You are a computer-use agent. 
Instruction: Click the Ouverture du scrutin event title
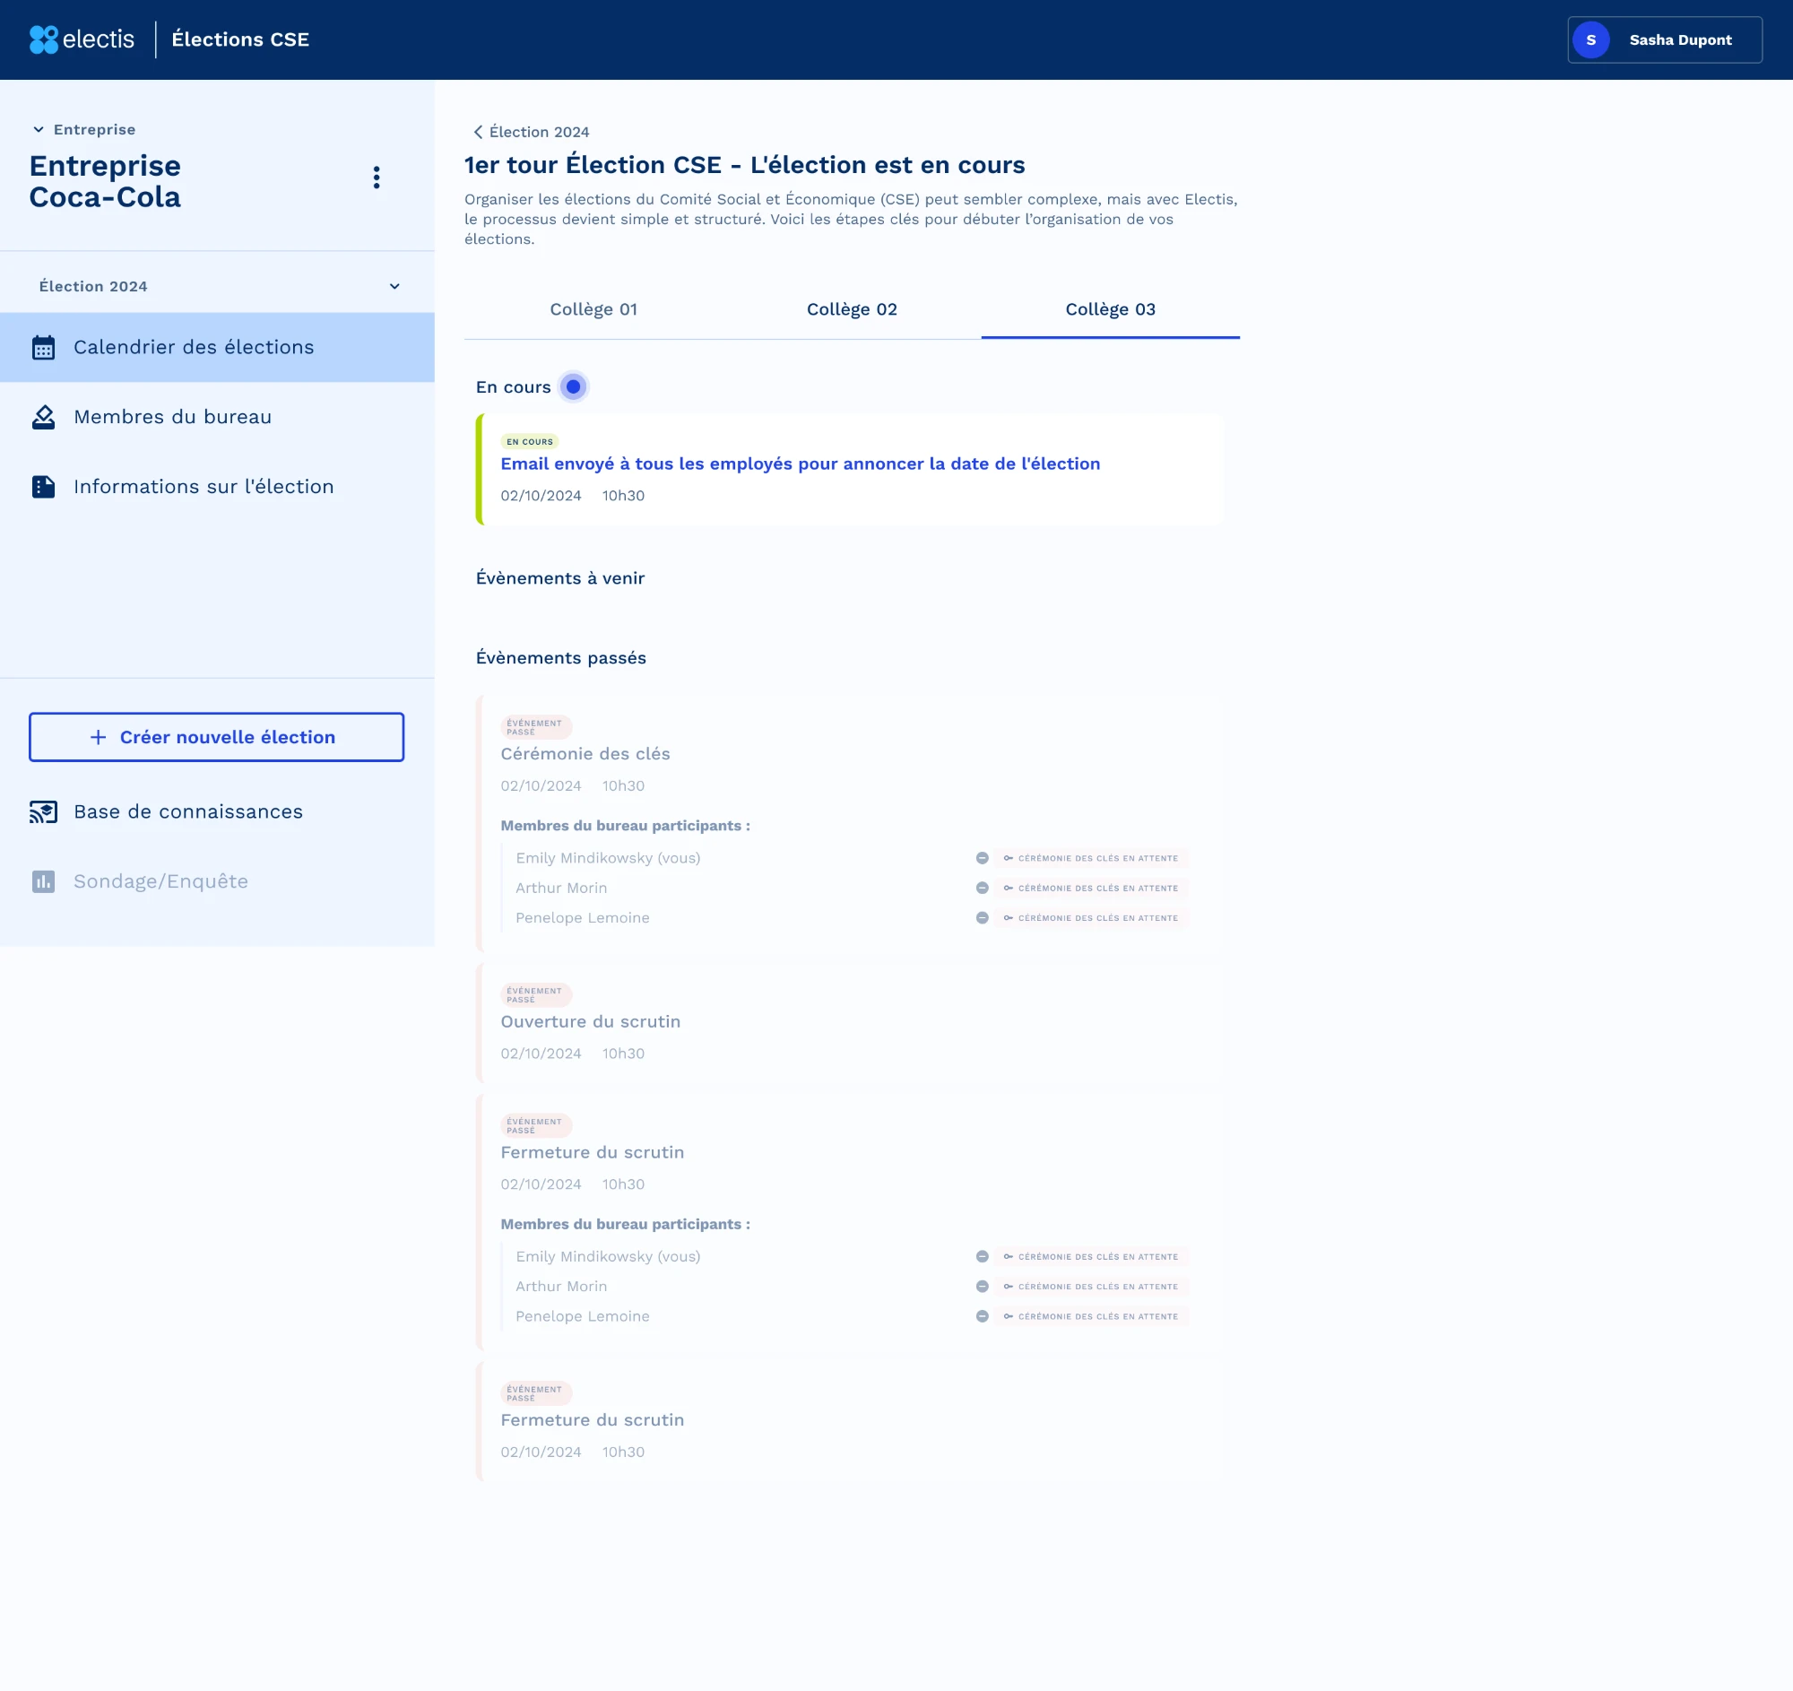tap(591, 1021)
